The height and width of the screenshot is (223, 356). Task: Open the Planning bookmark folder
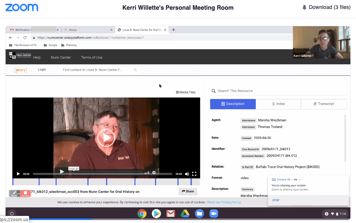[x=69, y=45]
